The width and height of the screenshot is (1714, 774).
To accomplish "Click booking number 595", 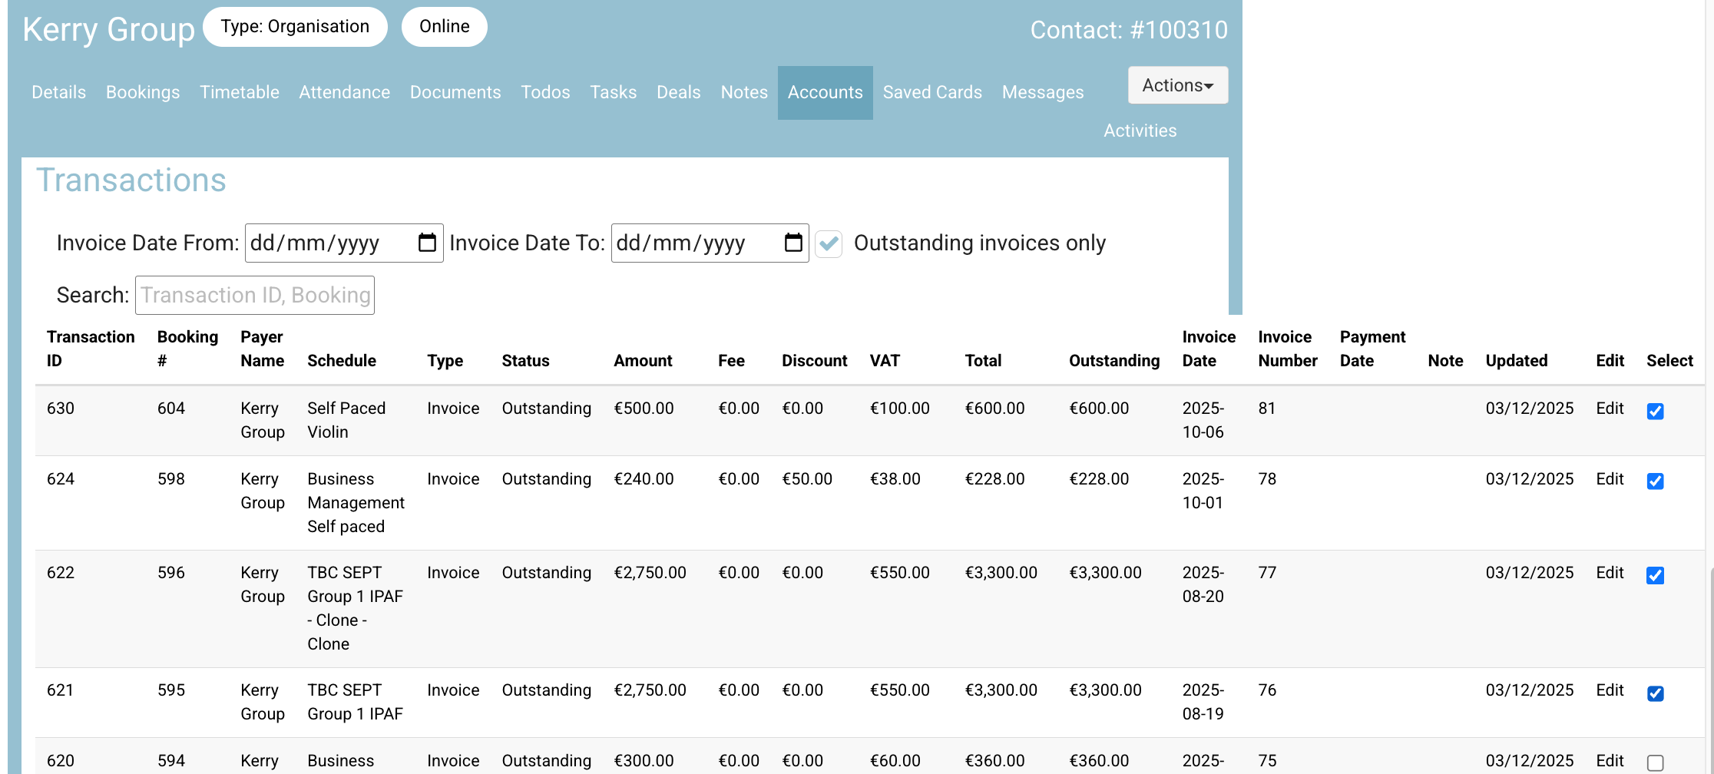I will tap(171, 690).
